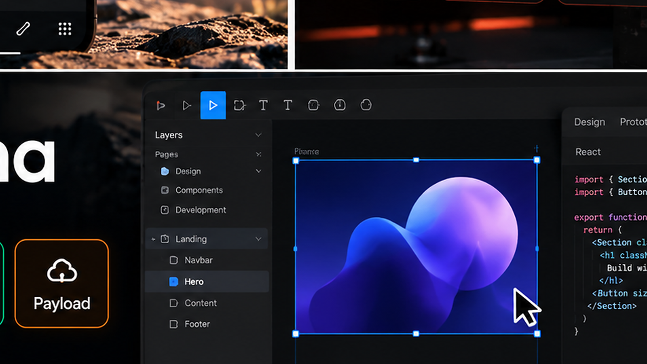The width and height of the screenshot is (647, 364).
Task: Click the Components page icon
Action: (165, 190)
